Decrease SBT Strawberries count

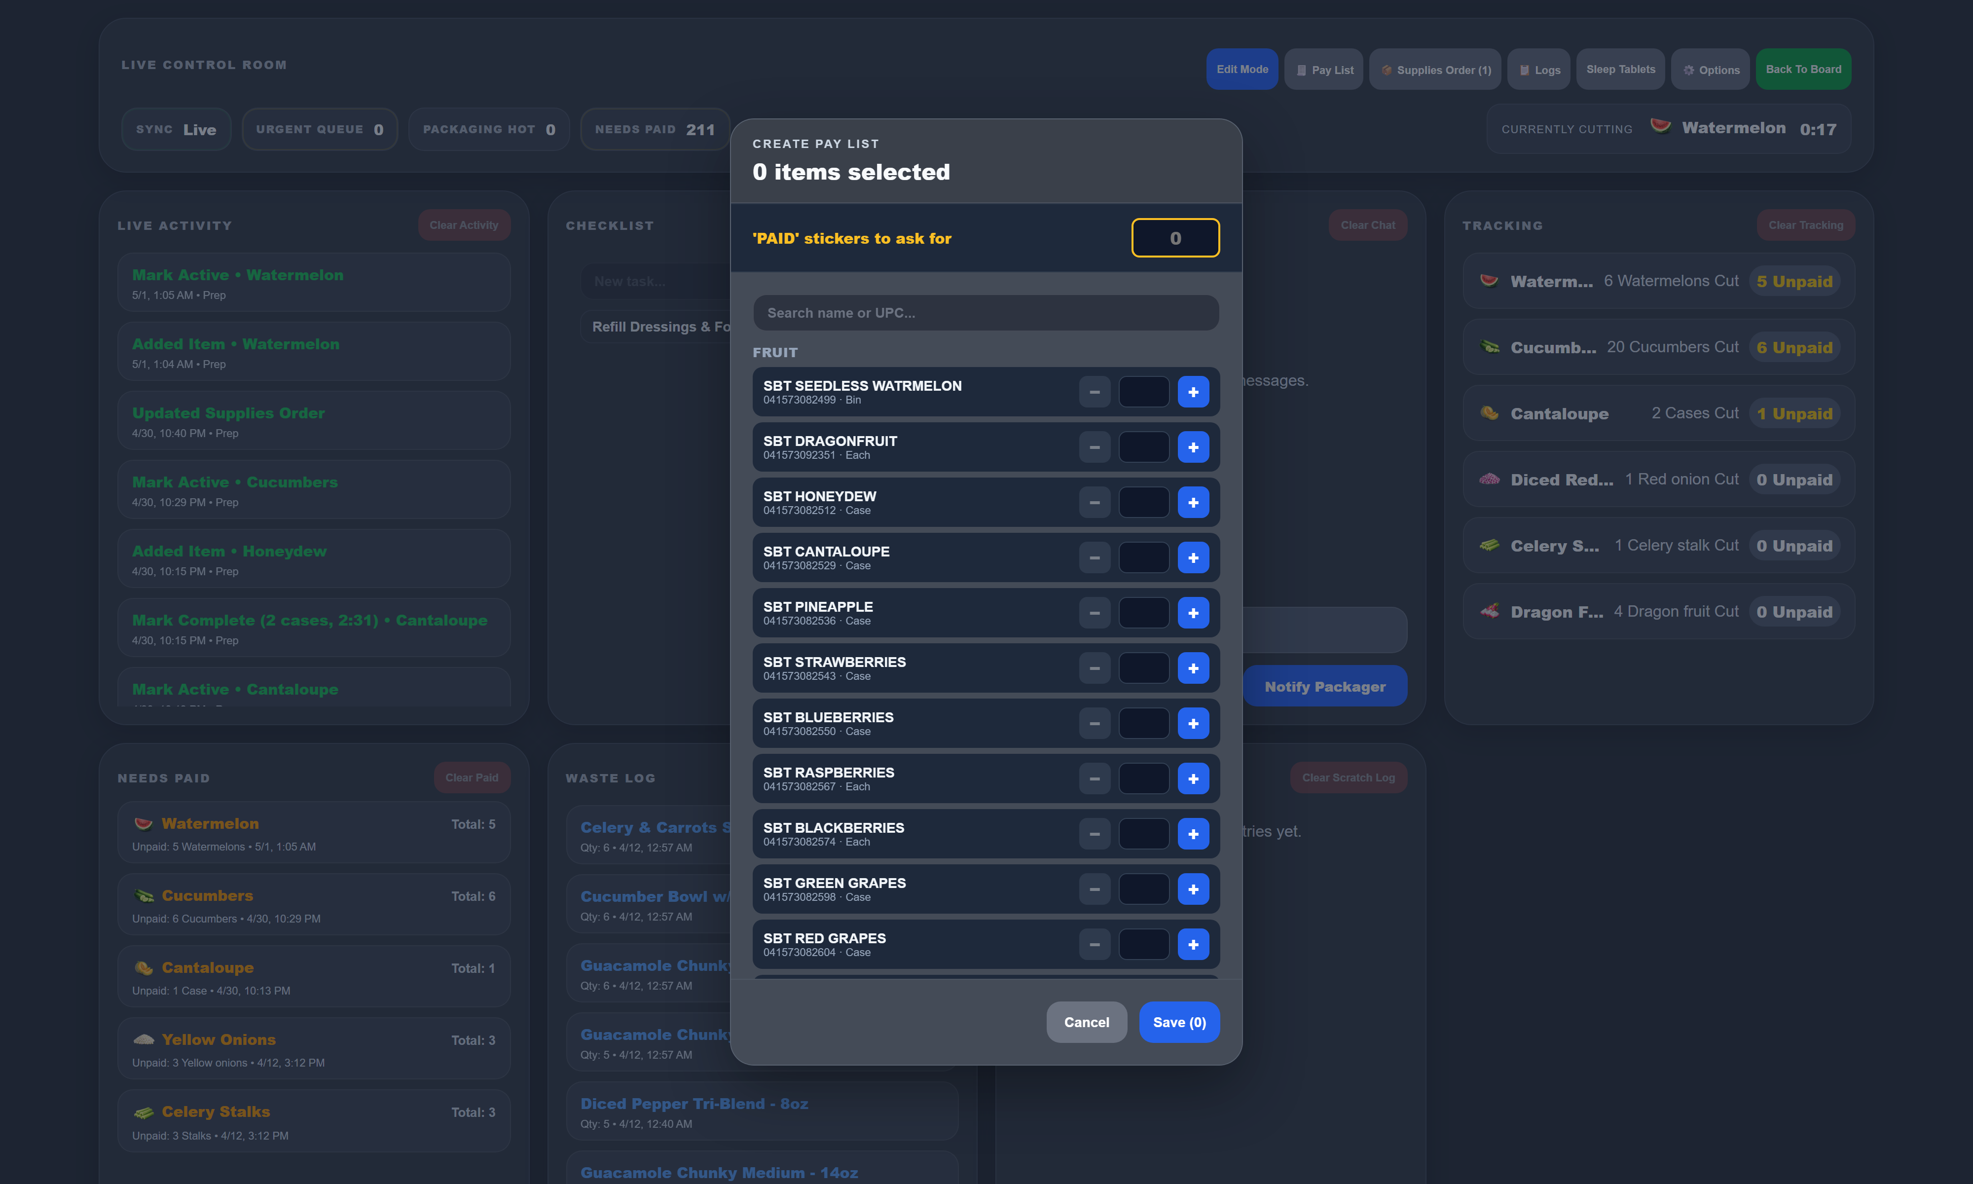pos(1094,668)
